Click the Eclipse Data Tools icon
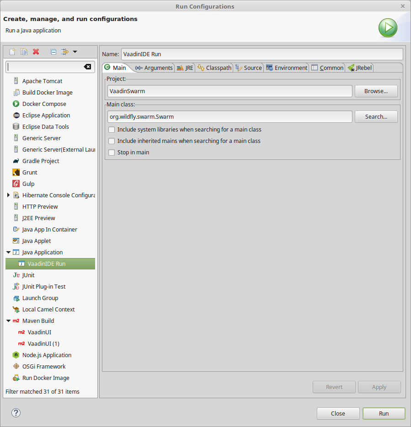 [16, 127]
